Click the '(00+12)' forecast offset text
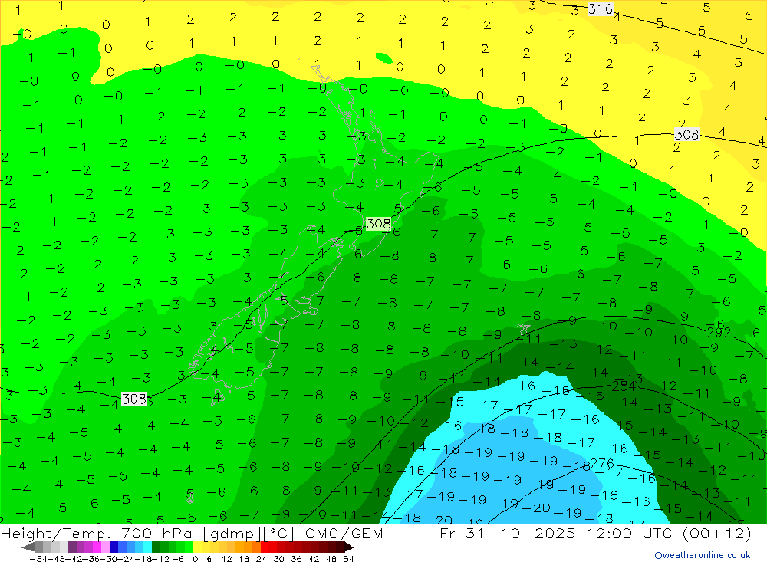This screenshot has width=767, height=562. coord(716,534)
